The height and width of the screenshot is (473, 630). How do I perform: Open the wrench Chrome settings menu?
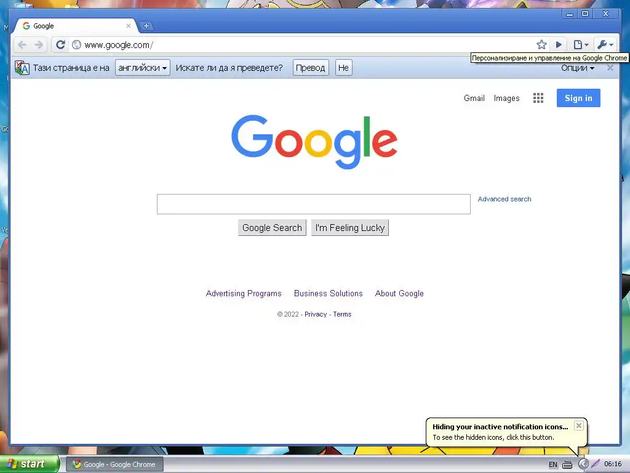[x=605, y=44]
